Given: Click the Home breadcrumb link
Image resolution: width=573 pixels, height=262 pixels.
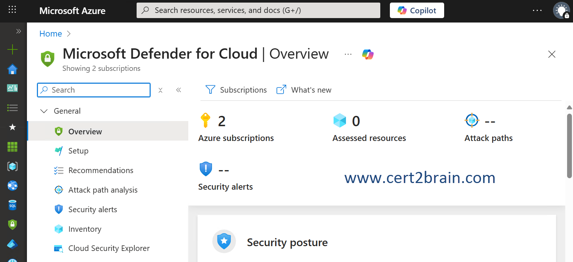Looking at the screenshot, I should pyautogui.click(x=51, y=34).
